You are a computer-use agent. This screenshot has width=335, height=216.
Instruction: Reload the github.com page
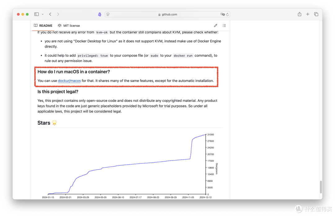[227, 14]
